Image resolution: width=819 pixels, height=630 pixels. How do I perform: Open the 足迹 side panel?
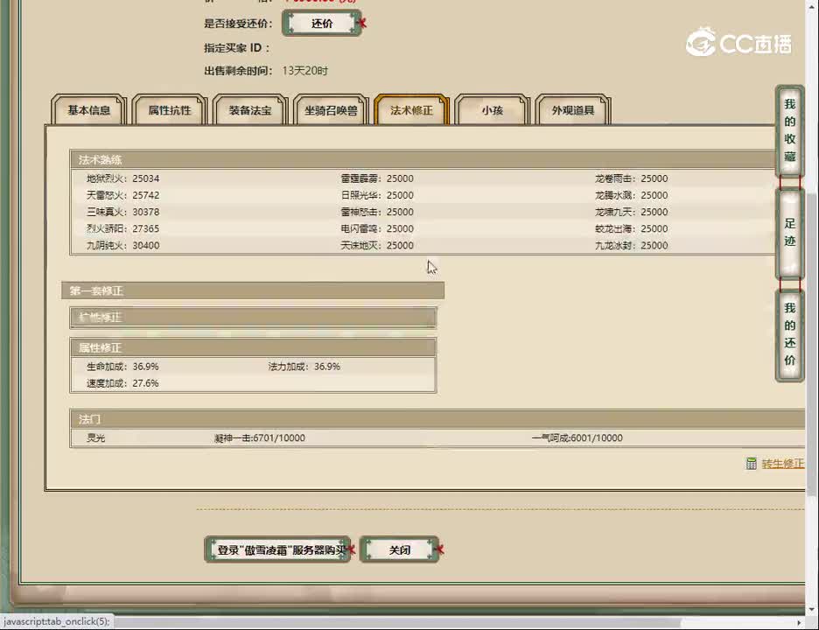789,233
